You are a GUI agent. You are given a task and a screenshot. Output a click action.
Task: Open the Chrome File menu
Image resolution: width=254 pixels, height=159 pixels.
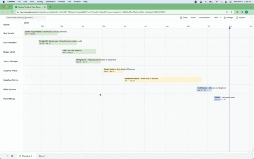[x=19, y=2]
